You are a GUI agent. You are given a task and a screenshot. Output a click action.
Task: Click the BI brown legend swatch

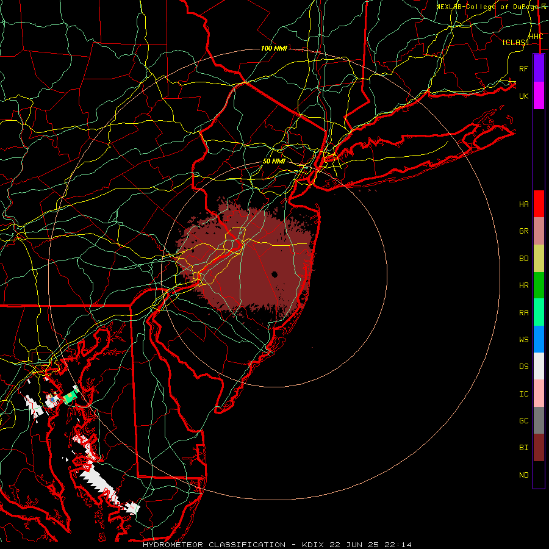tap(539, 448)
